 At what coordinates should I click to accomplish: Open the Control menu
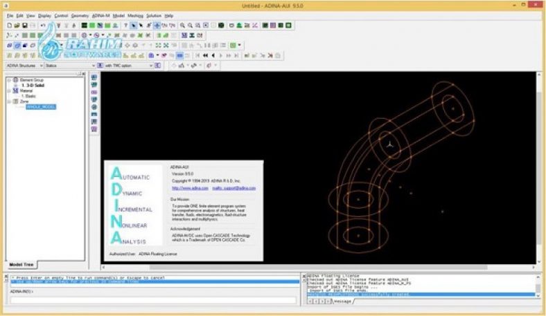[x=61, y=16]
